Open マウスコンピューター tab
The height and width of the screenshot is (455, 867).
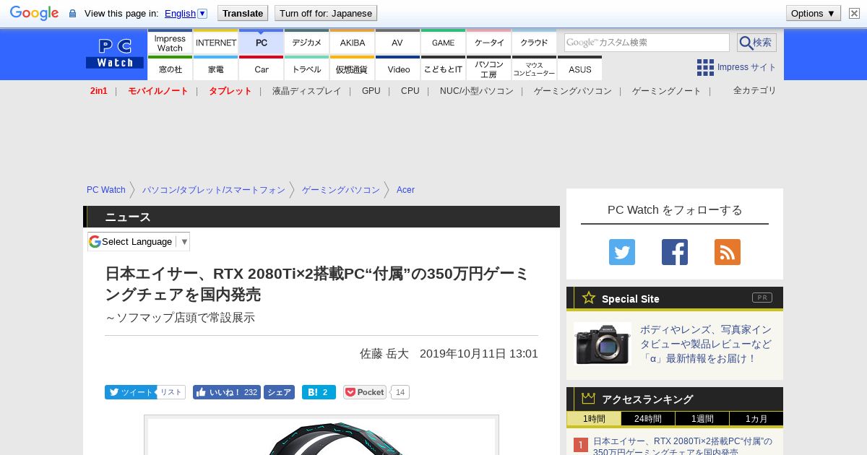(x=535, y=69)
